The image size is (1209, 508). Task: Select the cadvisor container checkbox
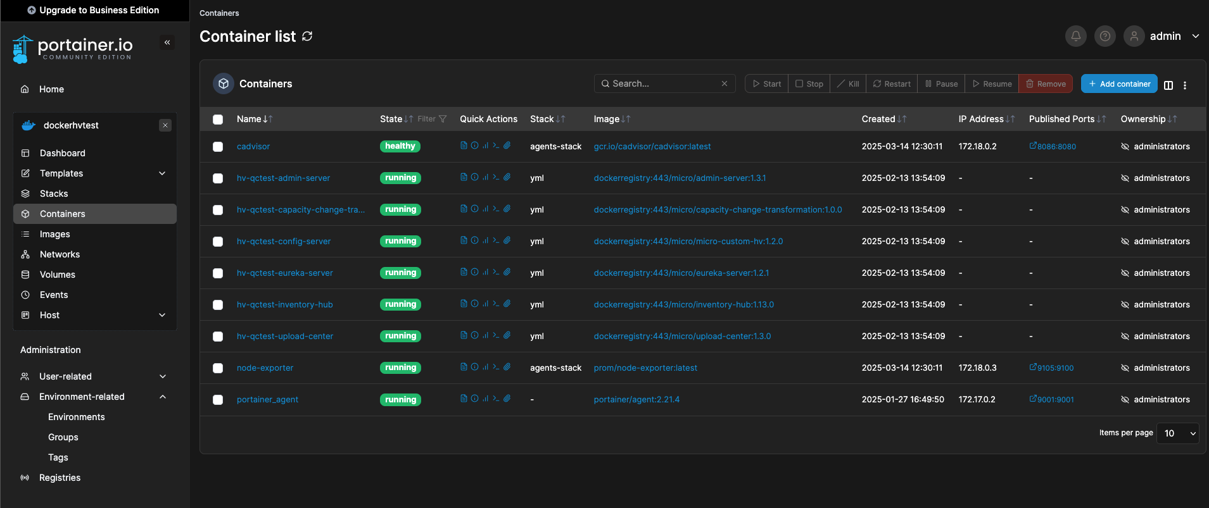tap(218, 147)
